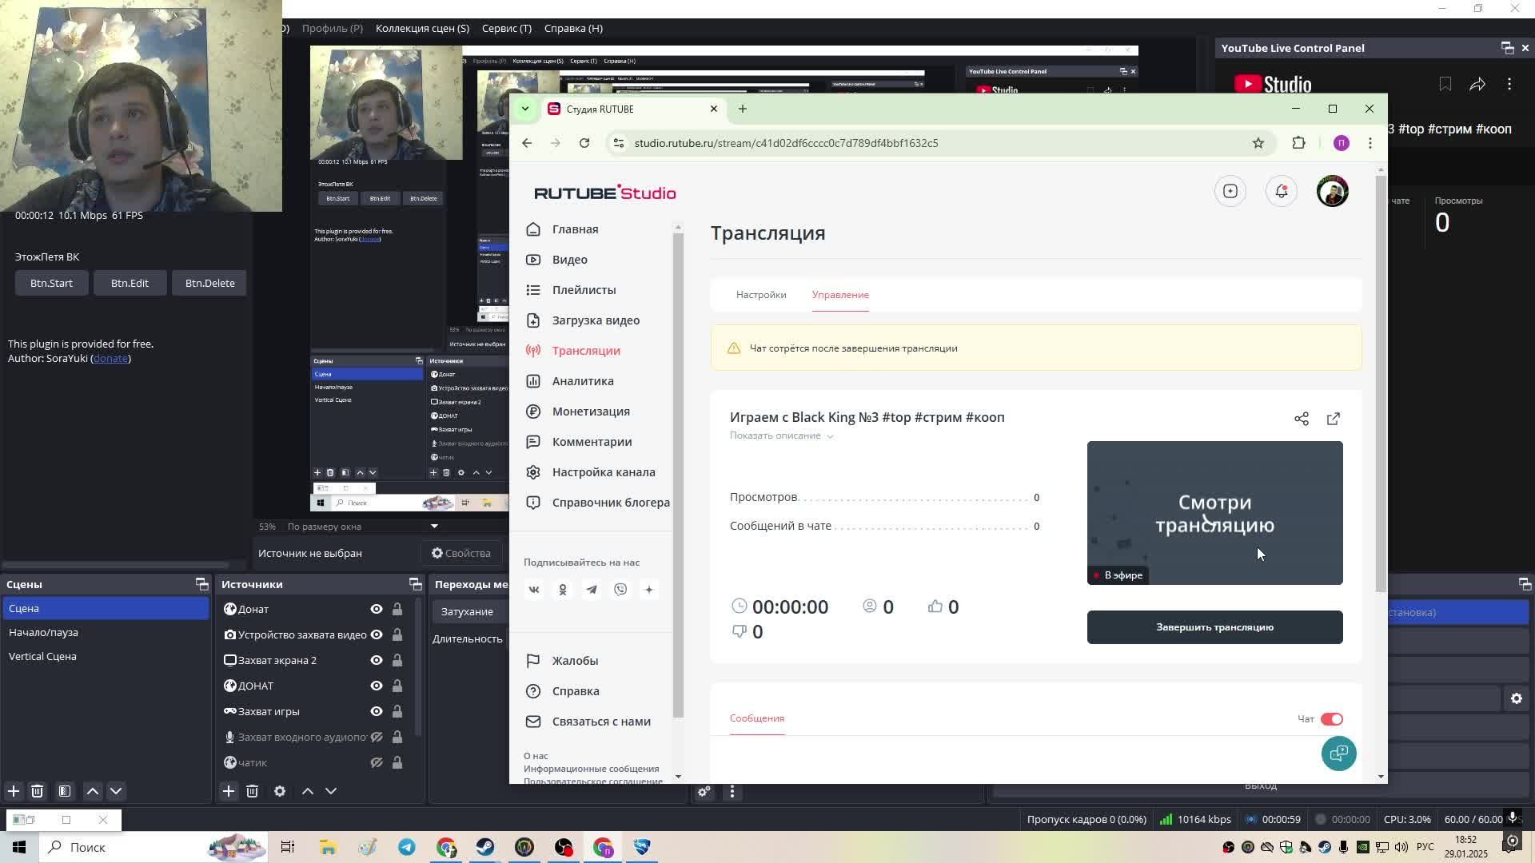Click the Смотри трансляцию preview thumbnail
This screenshot has height=863, width=1535.
pyautogui.click(x=1214, y=513)
